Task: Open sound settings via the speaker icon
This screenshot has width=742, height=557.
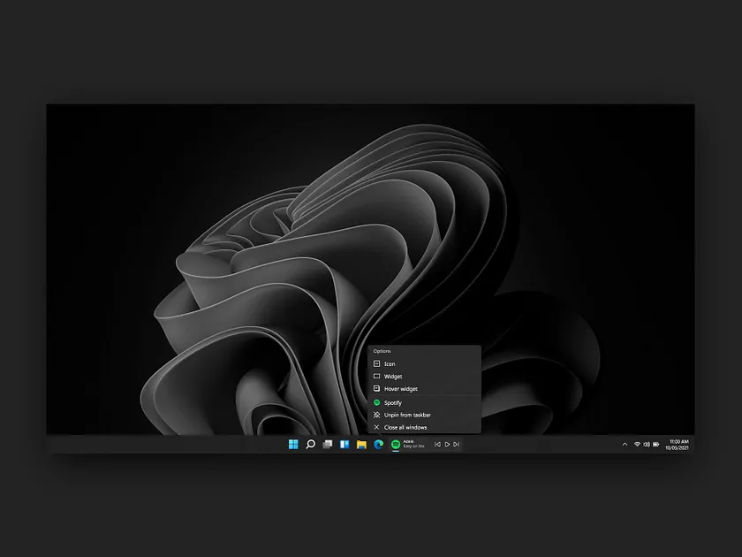Action: tap(647, 445)
